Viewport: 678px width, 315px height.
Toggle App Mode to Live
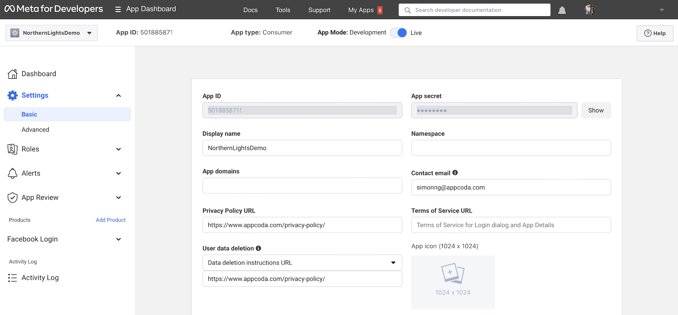(x=399, y=33)
